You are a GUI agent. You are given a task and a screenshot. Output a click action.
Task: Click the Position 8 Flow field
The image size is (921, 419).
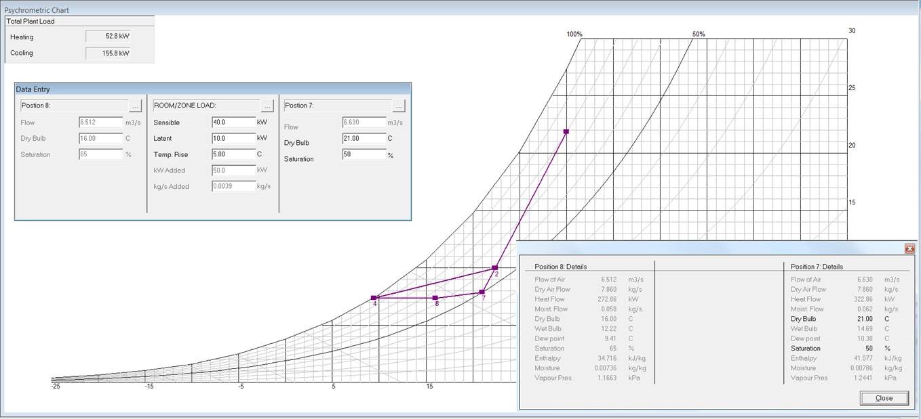100,123
